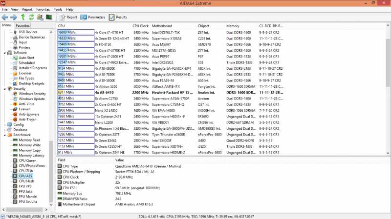Select USB Devices in the tree
The image size is (391, 219).
pos(28,32)
